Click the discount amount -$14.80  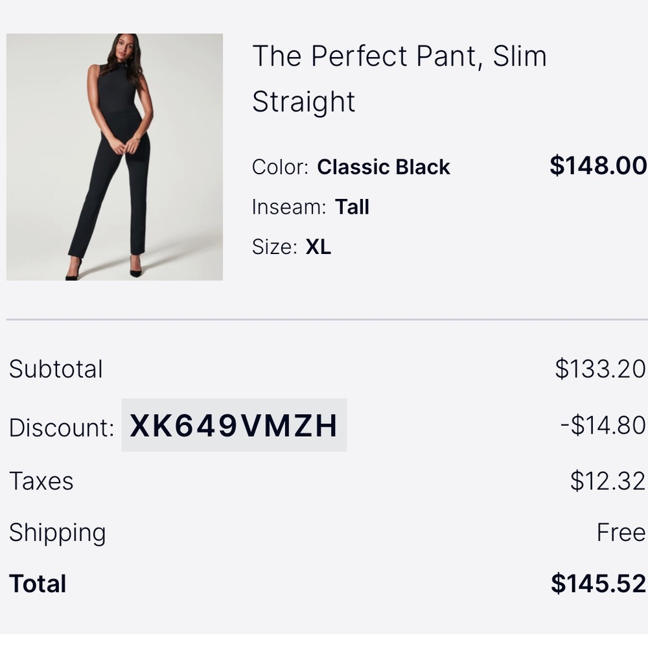click(x=604, y=426)
